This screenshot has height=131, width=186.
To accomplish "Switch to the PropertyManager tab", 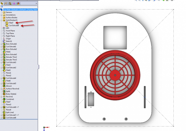I will [6, 3].
